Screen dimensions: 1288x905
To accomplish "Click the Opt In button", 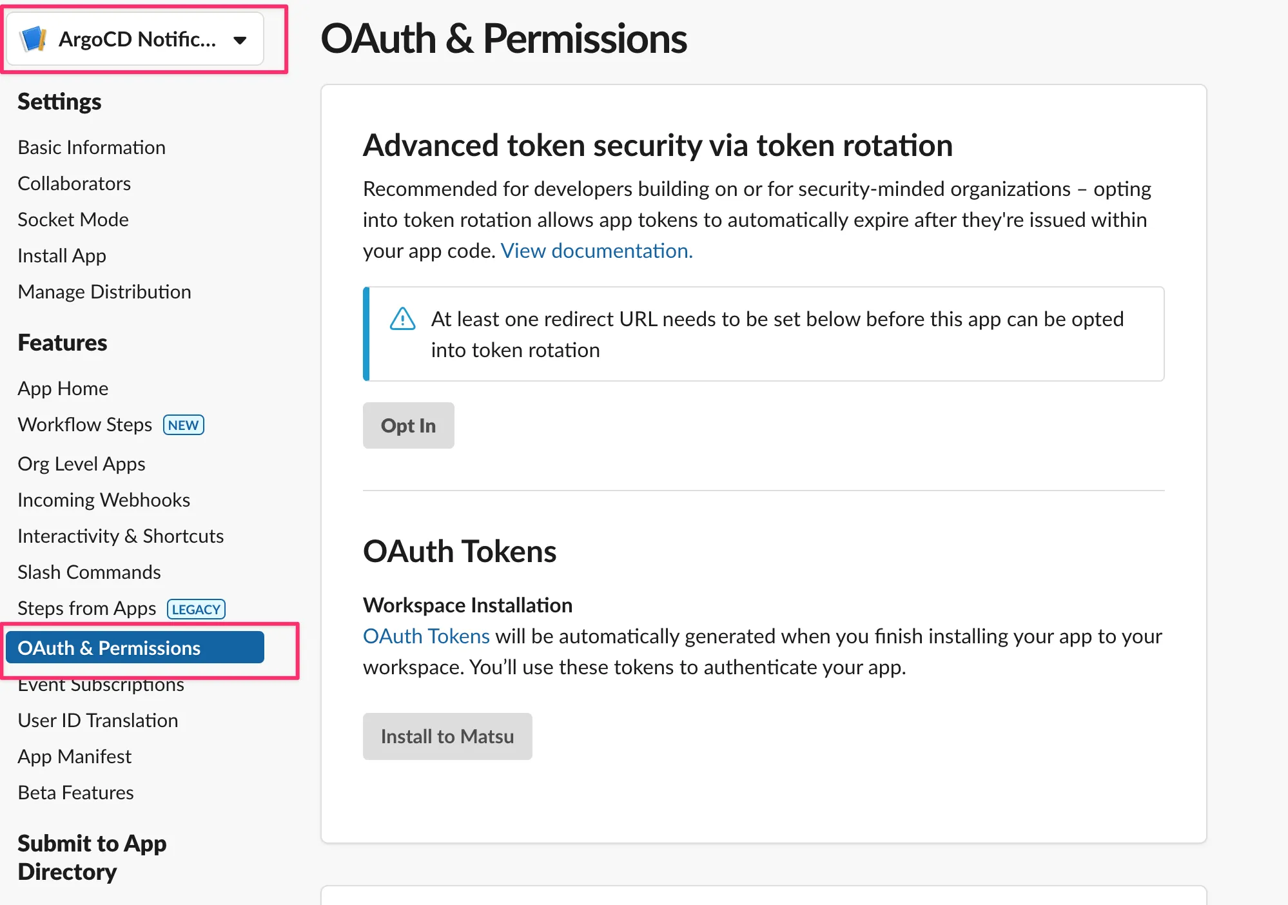I will (x=408, y=425).
